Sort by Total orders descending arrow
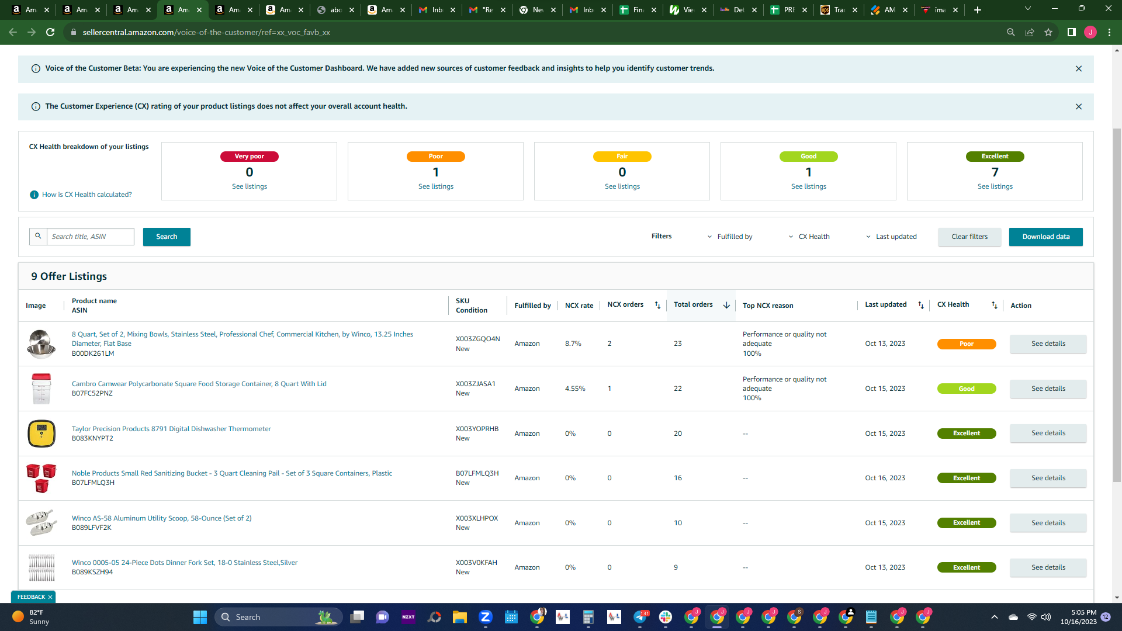 pos(726,305)
